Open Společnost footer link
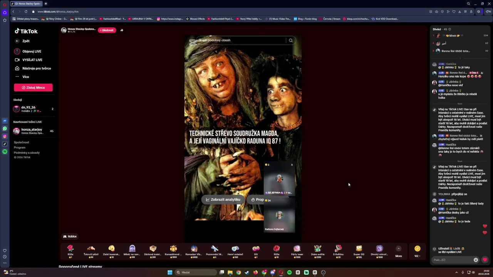Screen dimensions: 493x277 (x=21, y=142)
